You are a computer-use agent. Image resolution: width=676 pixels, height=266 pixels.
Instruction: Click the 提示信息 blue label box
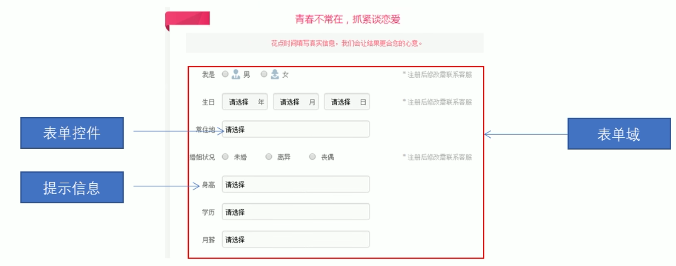[72, 187]
